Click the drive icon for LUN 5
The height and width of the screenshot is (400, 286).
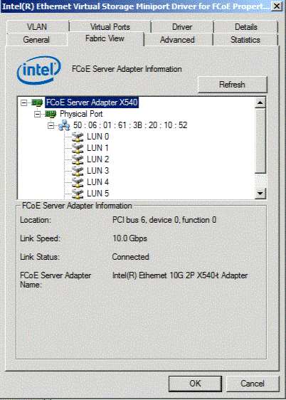point(78,194)
